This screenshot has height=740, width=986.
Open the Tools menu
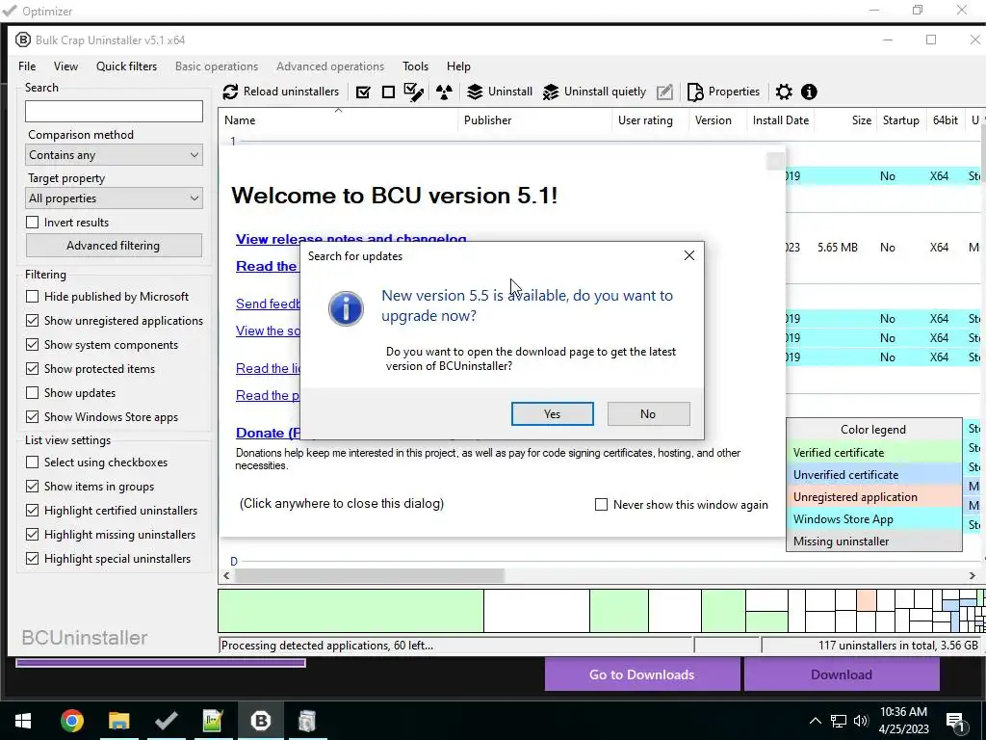[415, 66]
